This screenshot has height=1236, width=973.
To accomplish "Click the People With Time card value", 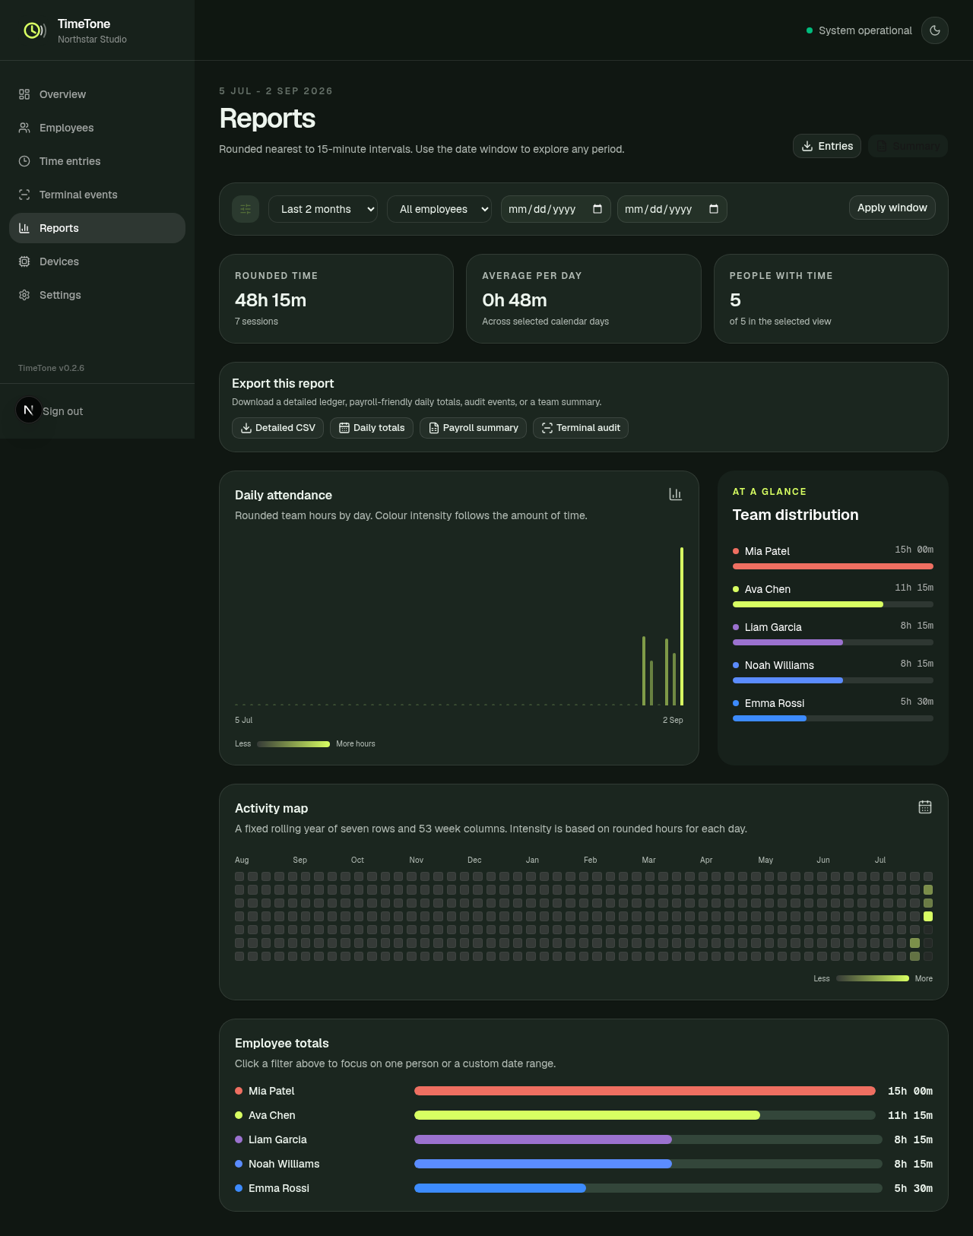I will pyautogui.click(x=735, y=300).
